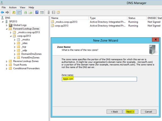Click Running status of corp.sp2013 row
The height and width of the screenshot is (121, 162).
click(x=133, y=26)
